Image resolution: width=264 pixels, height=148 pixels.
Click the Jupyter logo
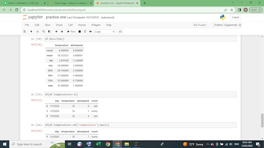33,17
